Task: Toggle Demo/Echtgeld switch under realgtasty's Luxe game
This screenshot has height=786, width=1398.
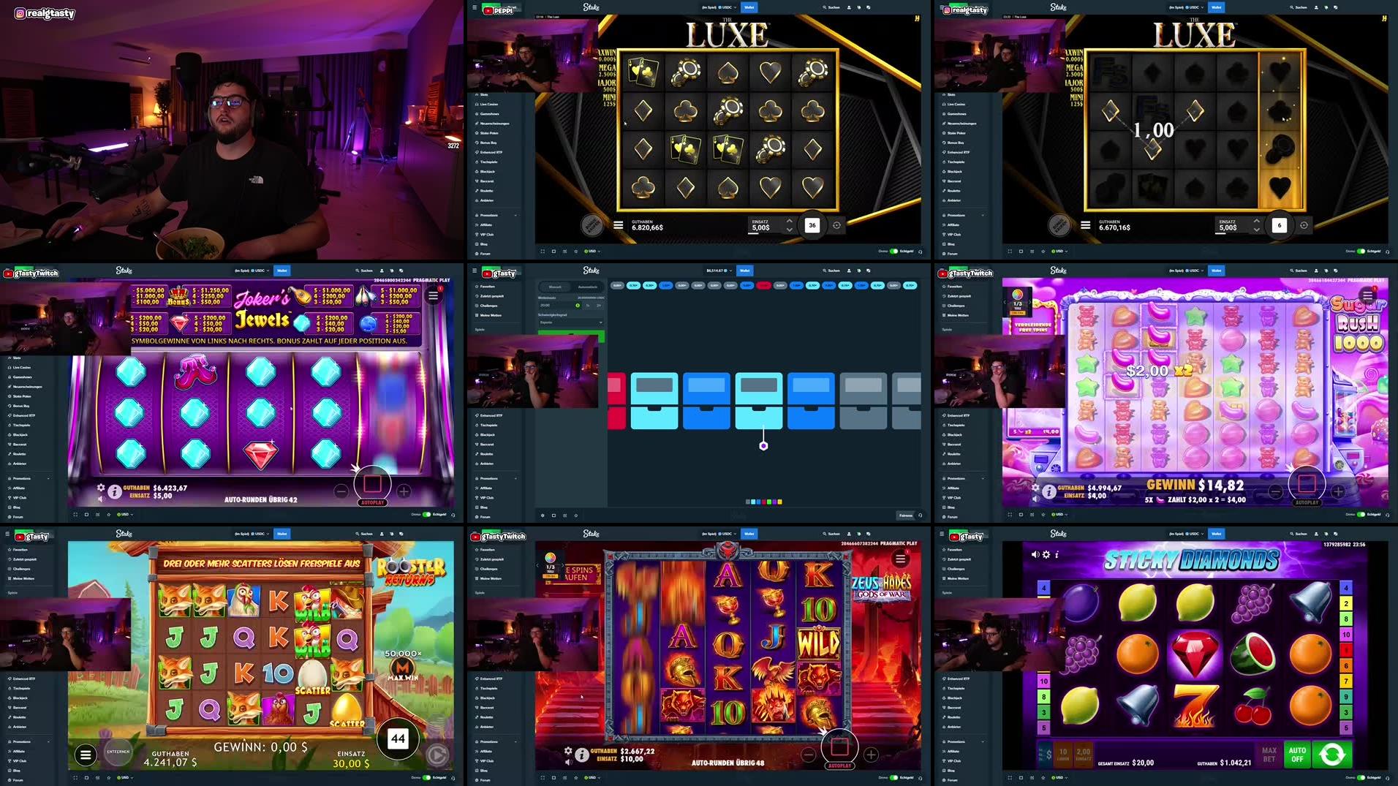Action: [1361, 251]
